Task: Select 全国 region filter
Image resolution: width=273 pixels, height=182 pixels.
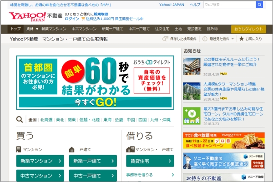Action: point(32,120)
